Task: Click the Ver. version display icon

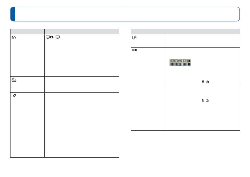Action: [x=14, y=80]
